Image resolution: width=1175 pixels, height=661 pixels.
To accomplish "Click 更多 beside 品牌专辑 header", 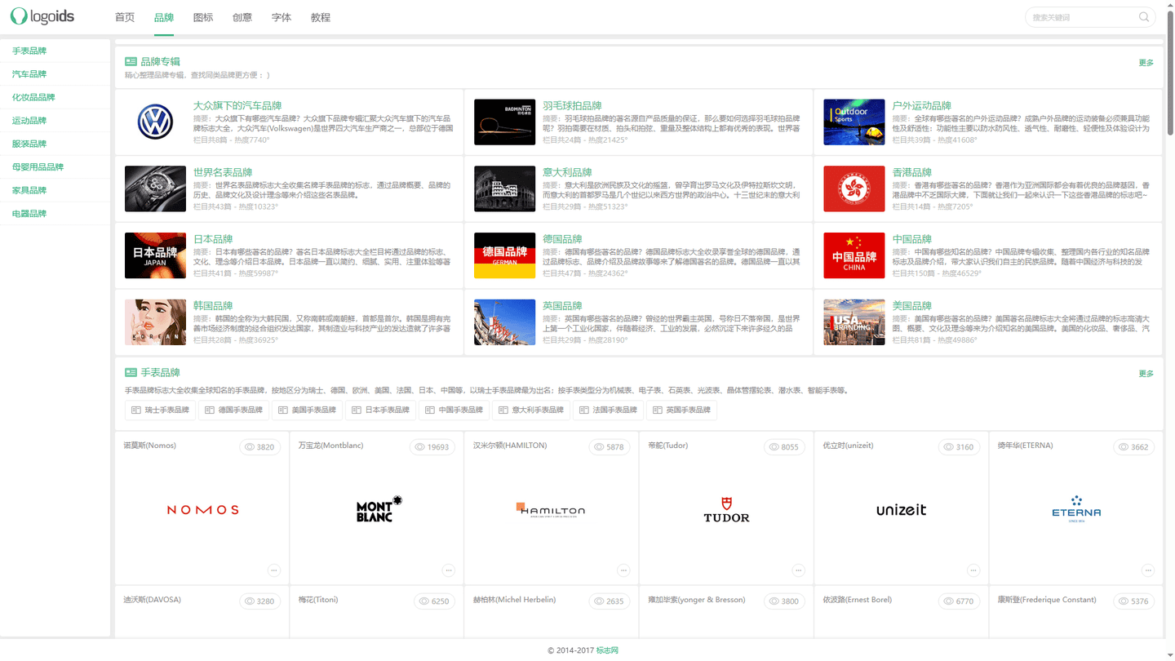I will click(x=1146, y=63).
